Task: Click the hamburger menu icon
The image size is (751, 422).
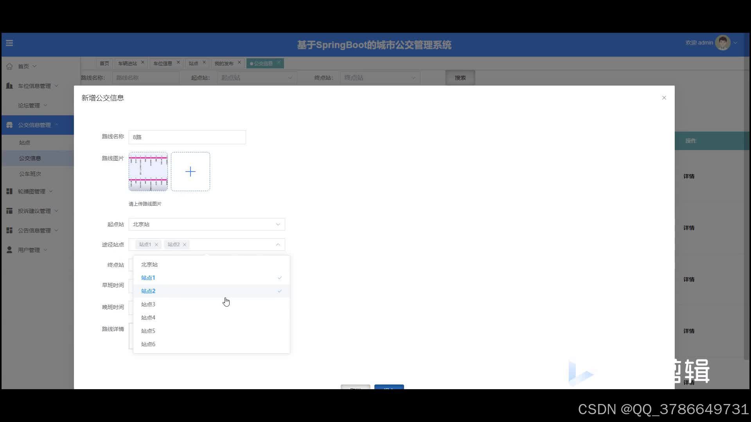Action: tap(9, 43)
